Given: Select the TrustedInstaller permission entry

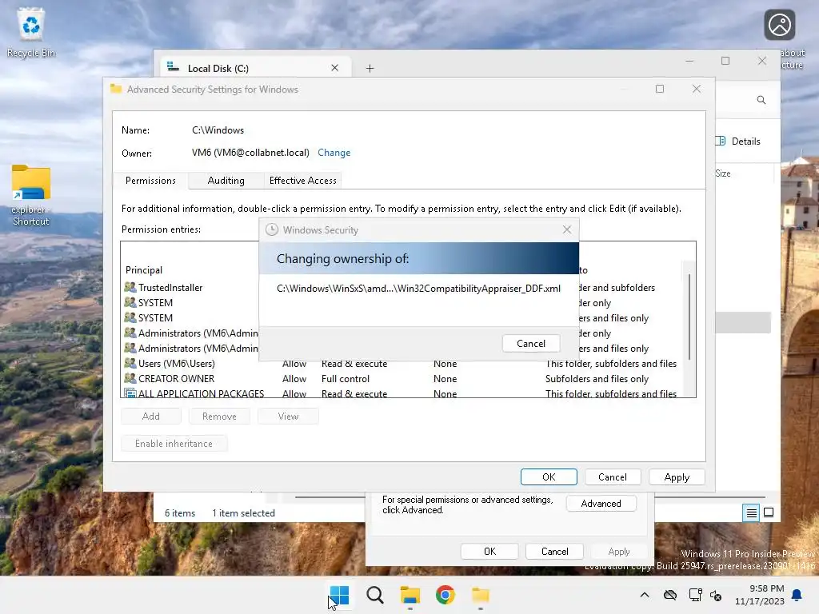Looking at the screenshot, I should [x=170, y=288].
